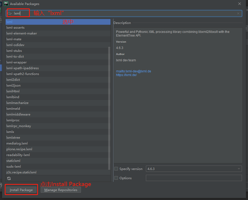
Task: Visit the https://lxml.de/ link
Action: click(126, 75)
